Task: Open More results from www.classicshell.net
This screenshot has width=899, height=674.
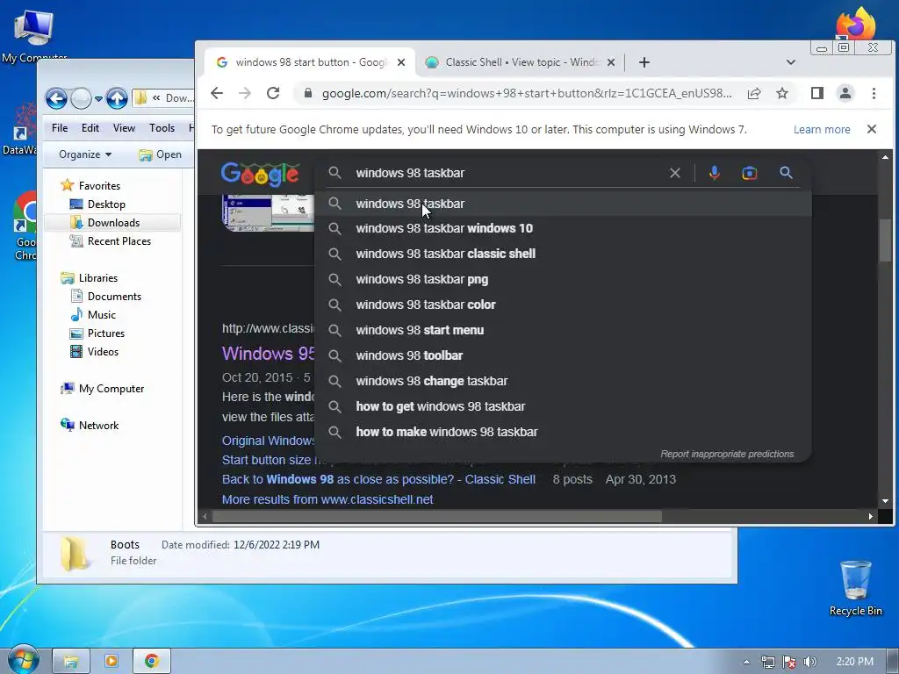Action: coord(327,499)
